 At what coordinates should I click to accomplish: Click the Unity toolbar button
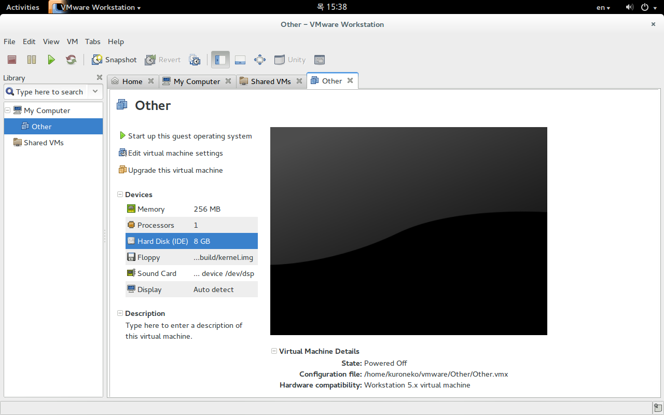click(290, 60)
